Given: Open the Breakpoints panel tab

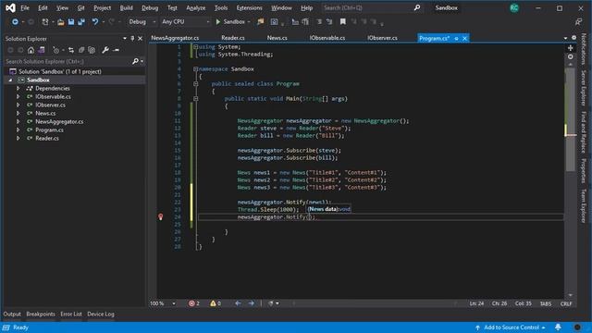Looking at the screenshot, I should click(x=41, y=314).
